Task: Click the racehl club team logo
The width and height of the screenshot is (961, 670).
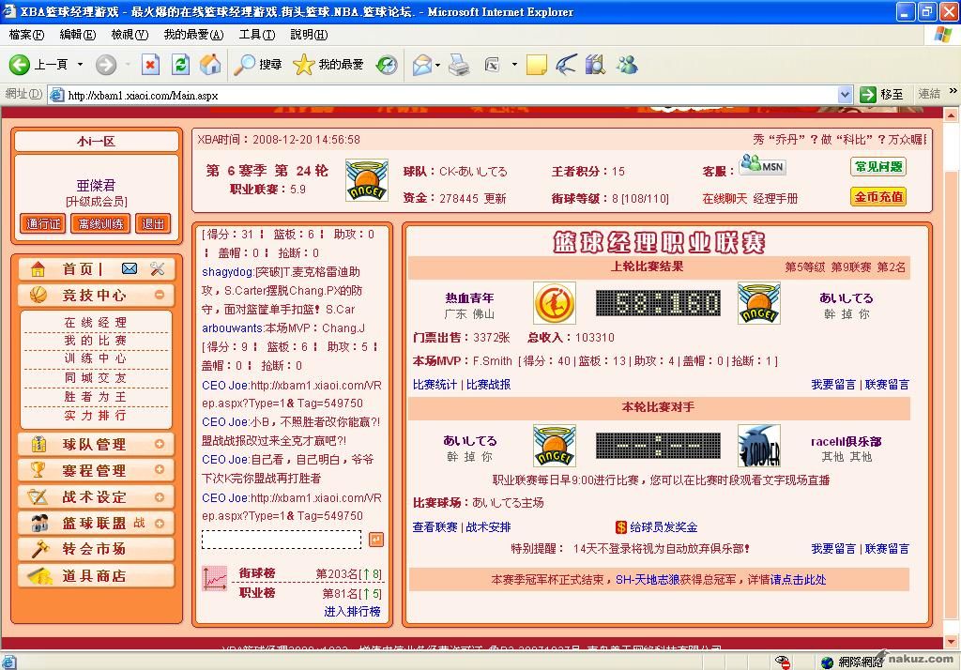Action: coord(758,447)
